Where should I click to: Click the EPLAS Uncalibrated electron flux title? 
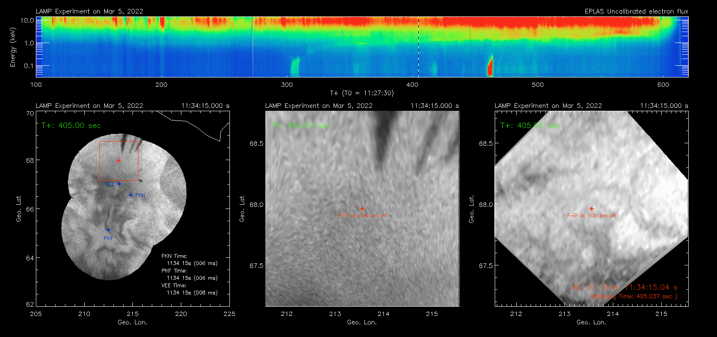pyautogui.click(x=636, y=11)
